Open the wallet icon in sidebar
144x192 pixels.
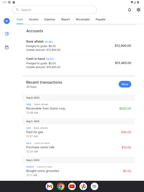click(x=7, y=34)
